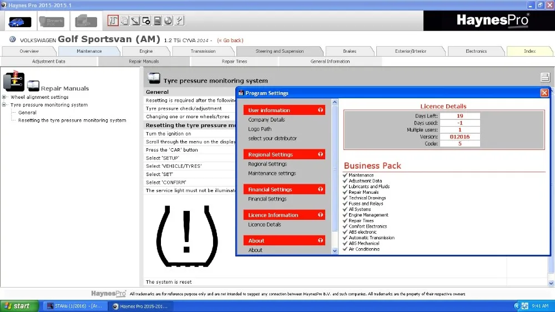Open Licence Details option

click(264, 224)
